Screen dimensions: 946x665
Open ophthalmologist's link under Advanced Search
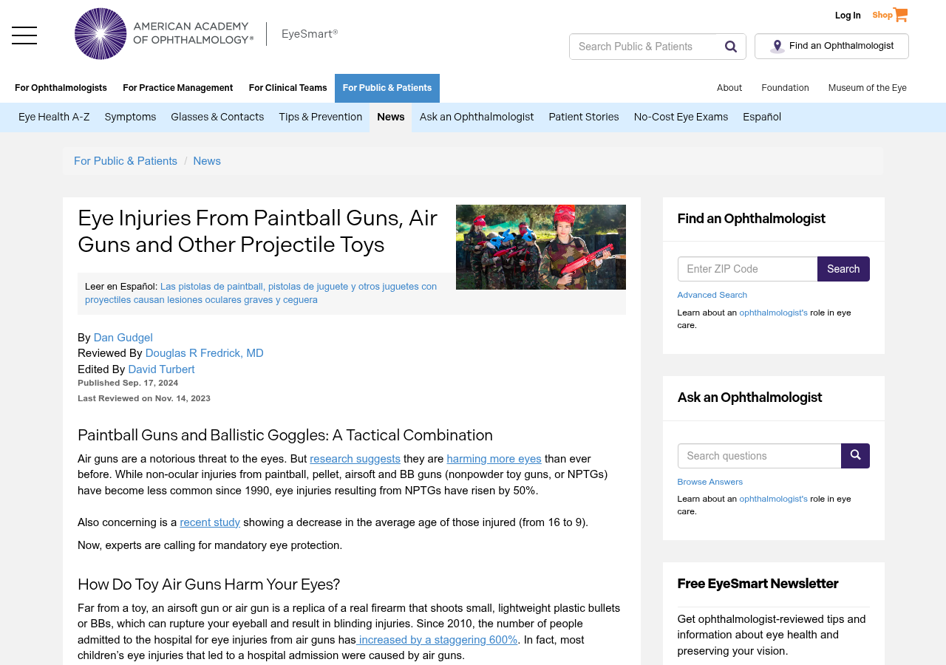tap(773, 313)
